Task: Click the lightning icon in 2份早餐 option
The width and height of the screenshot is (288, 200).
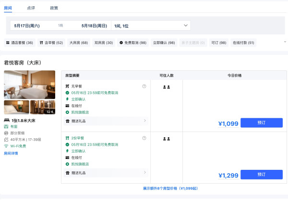Action: click(x=67, y=151)
